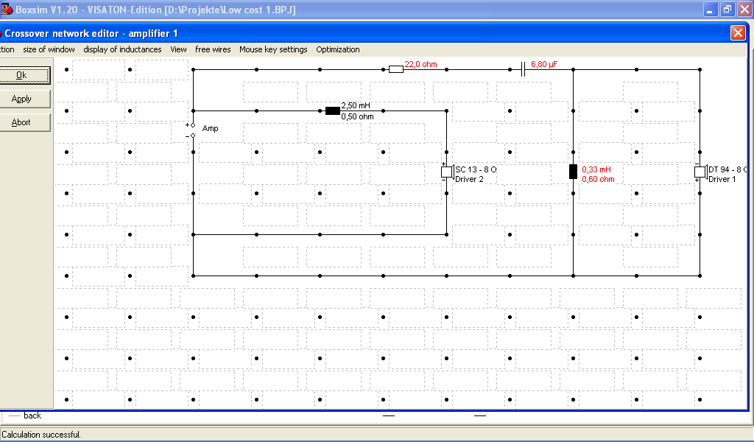Select the SC 13 Driver 2 speaker symbol
754x442 pixels.
(x=447, y=172)
